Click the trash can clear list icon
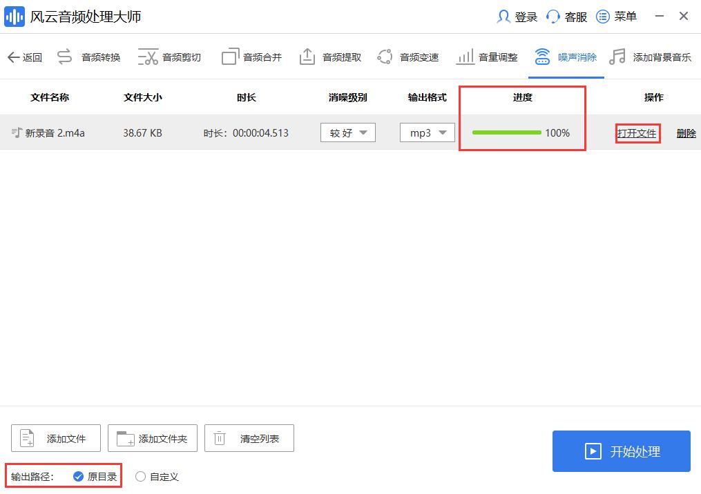 [220, 438]
